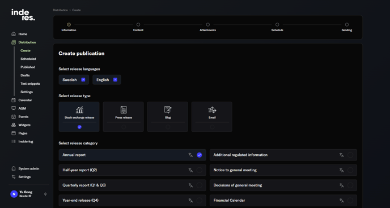Select Quarterly report (Q1 & Q3) radio
Viewport: 390px width, 208px height.
[199, 185]
